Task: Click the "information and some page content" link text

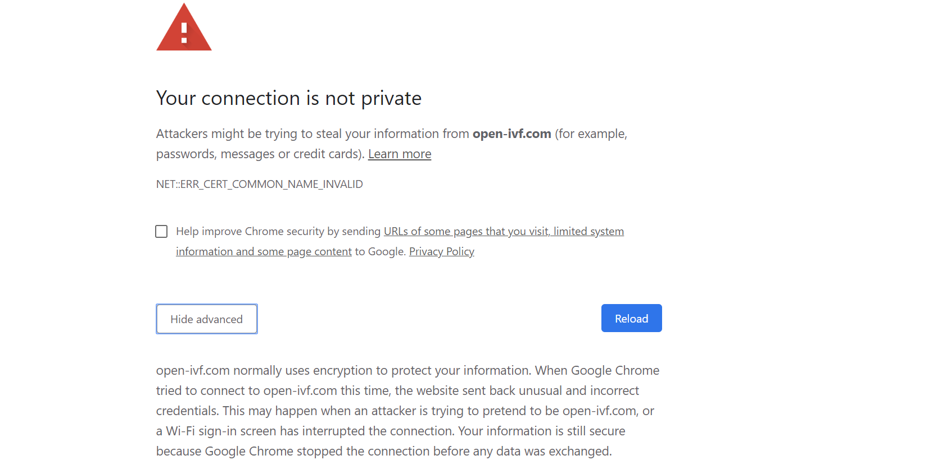Action: coord(264,252)
